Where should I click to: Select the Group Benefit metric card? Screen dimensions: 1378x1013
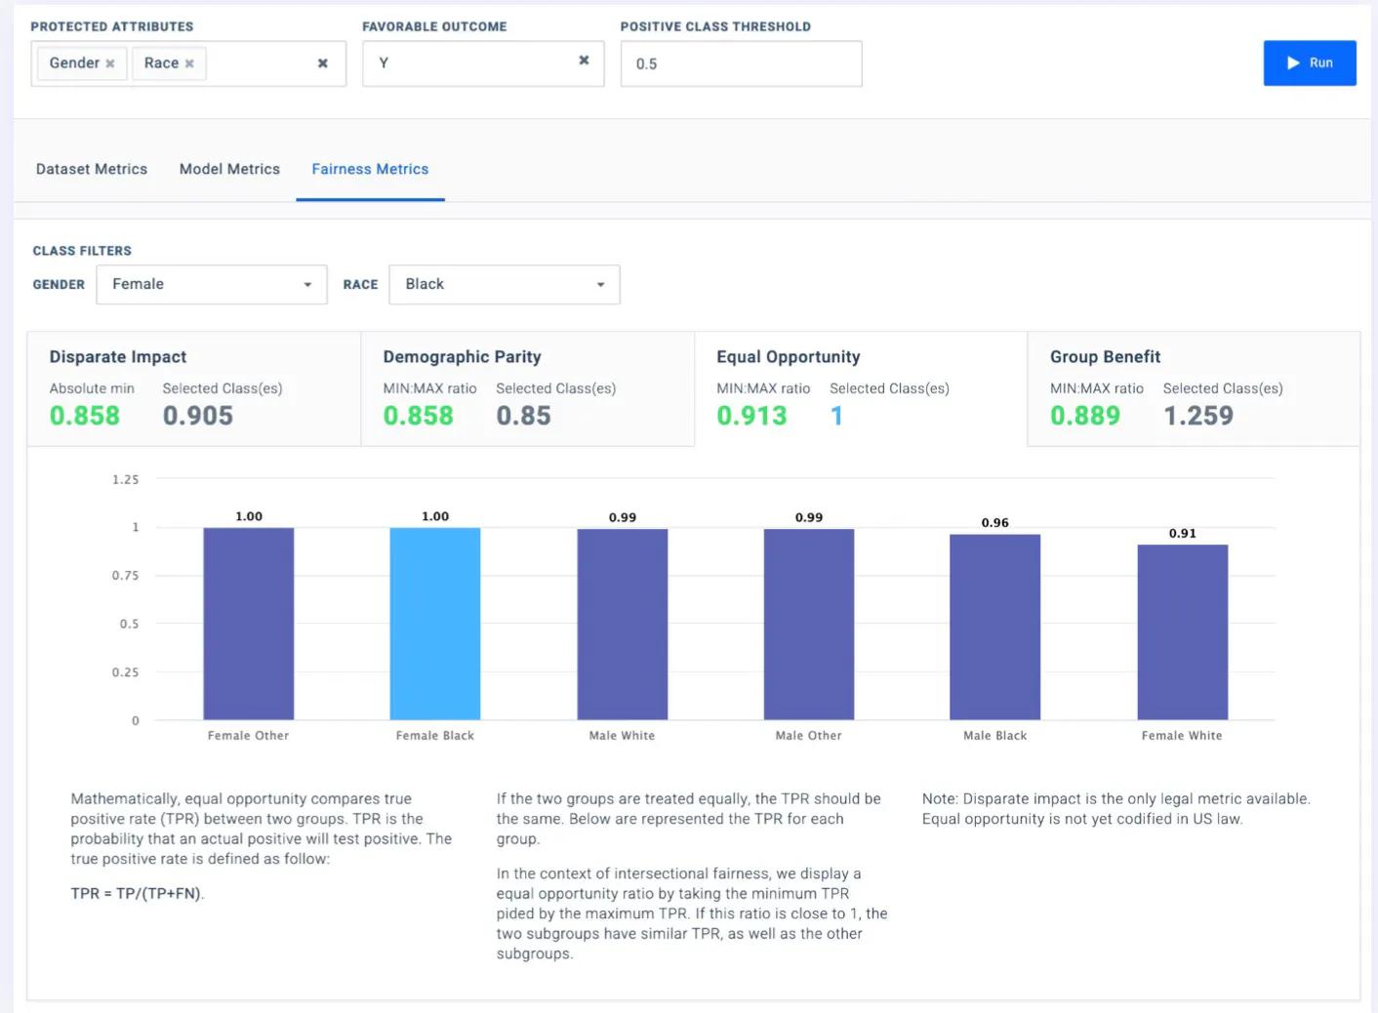(1193, 389)
